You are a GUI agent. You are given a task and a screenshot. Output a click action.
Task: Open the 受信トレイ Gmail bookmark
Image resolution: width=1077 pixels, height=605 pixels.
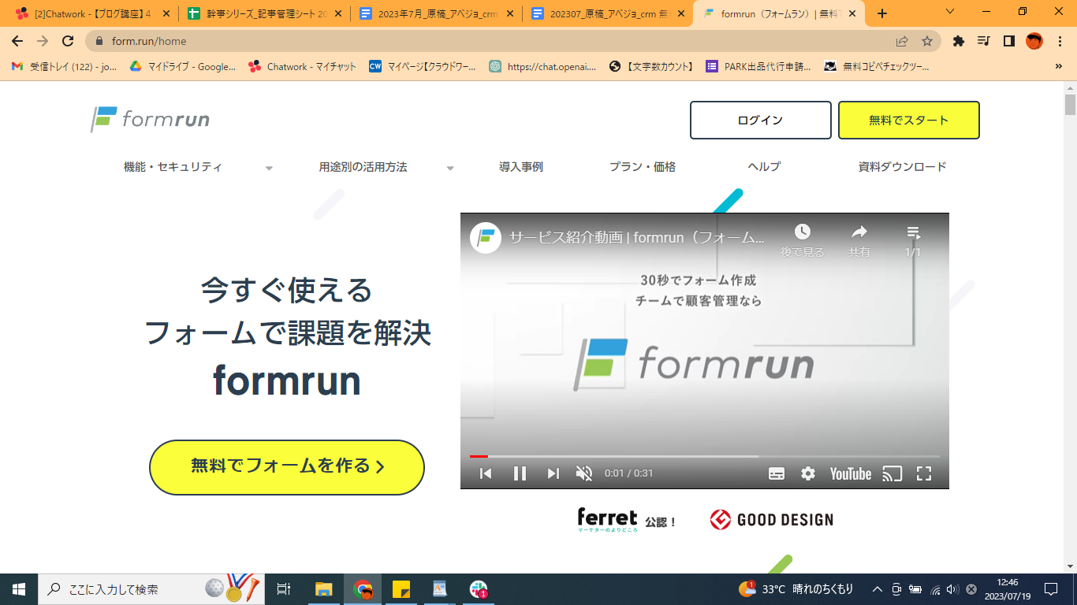65,67
